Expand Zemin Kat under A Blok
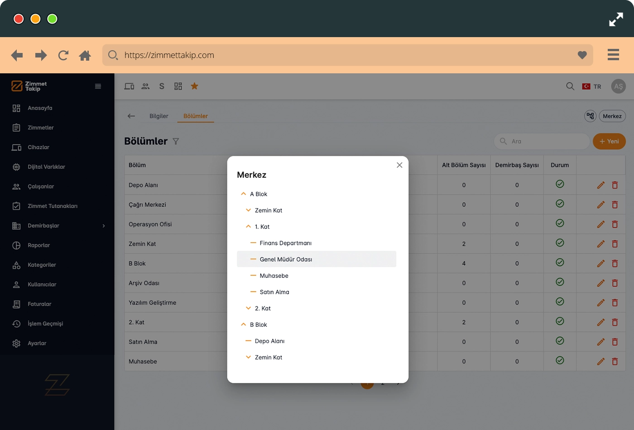634x430 pixels. pyautogui.click(x=248, y=210)
